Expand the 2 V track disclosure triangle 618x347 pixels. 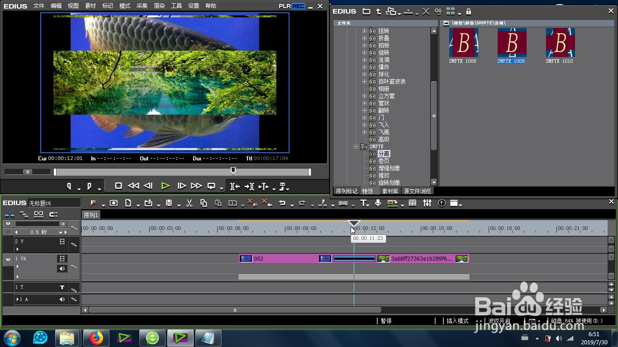pyautogui.click(x=18, y=249)
